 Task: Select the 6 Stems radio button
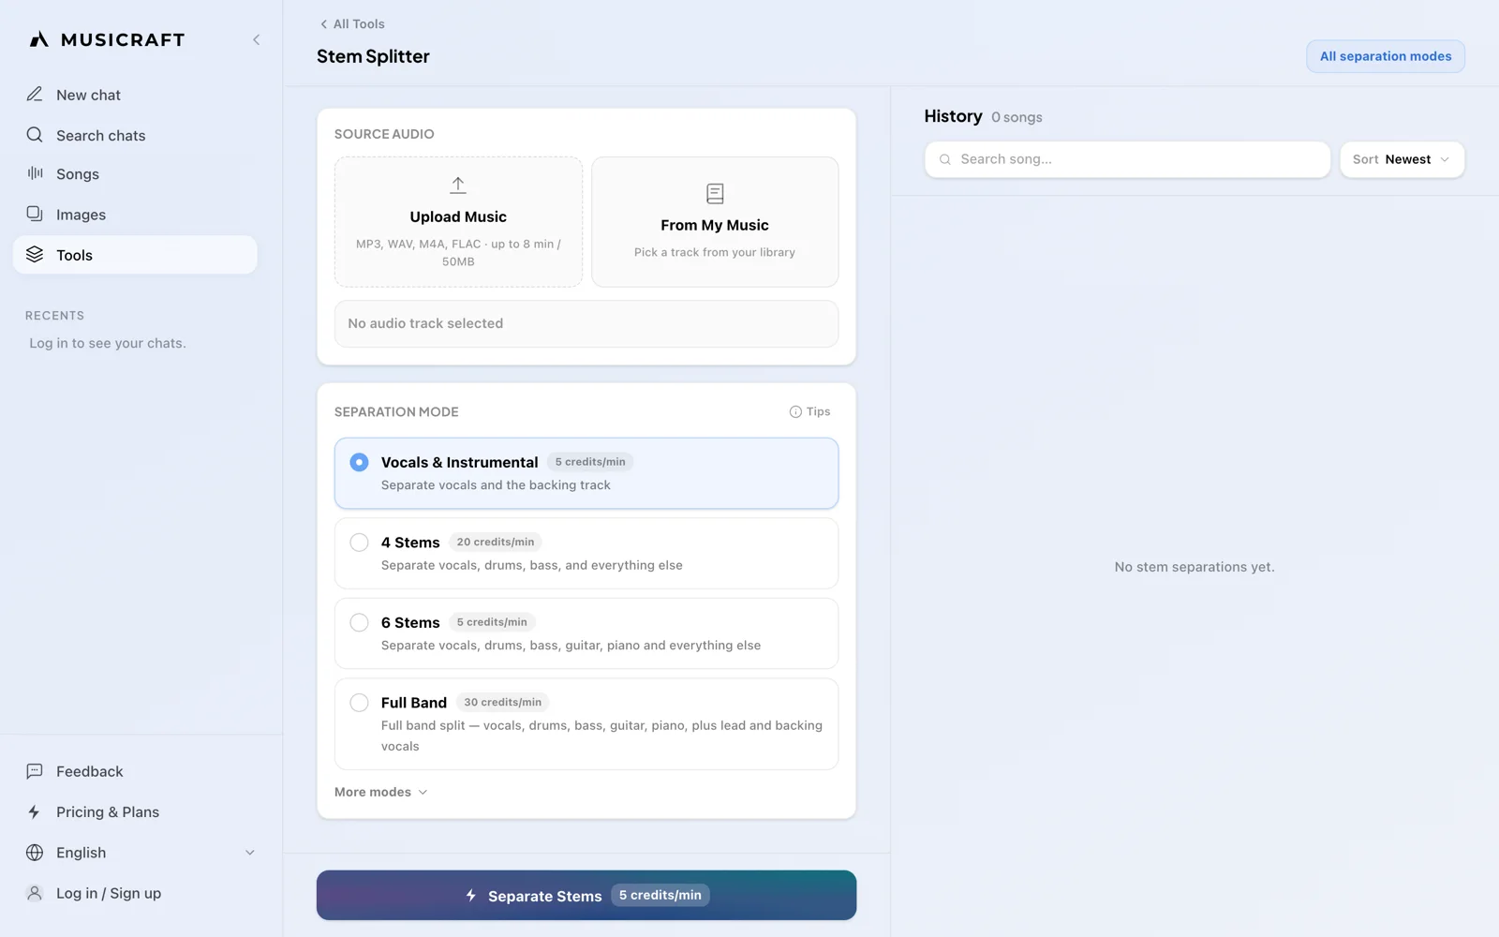pos(359,622)
